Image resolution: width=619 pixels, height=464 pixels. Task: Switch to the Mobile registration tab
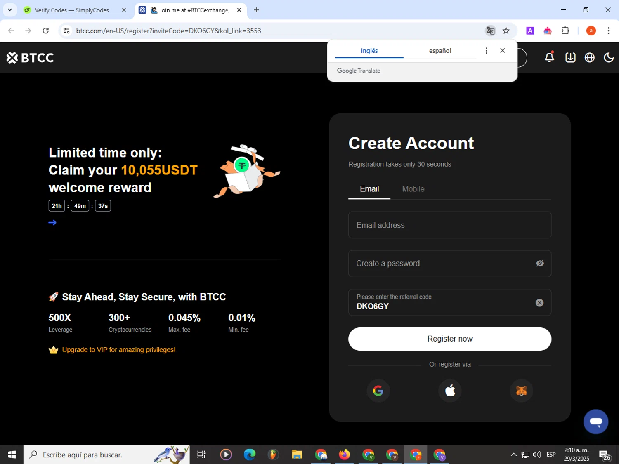(x=413, y=189)
